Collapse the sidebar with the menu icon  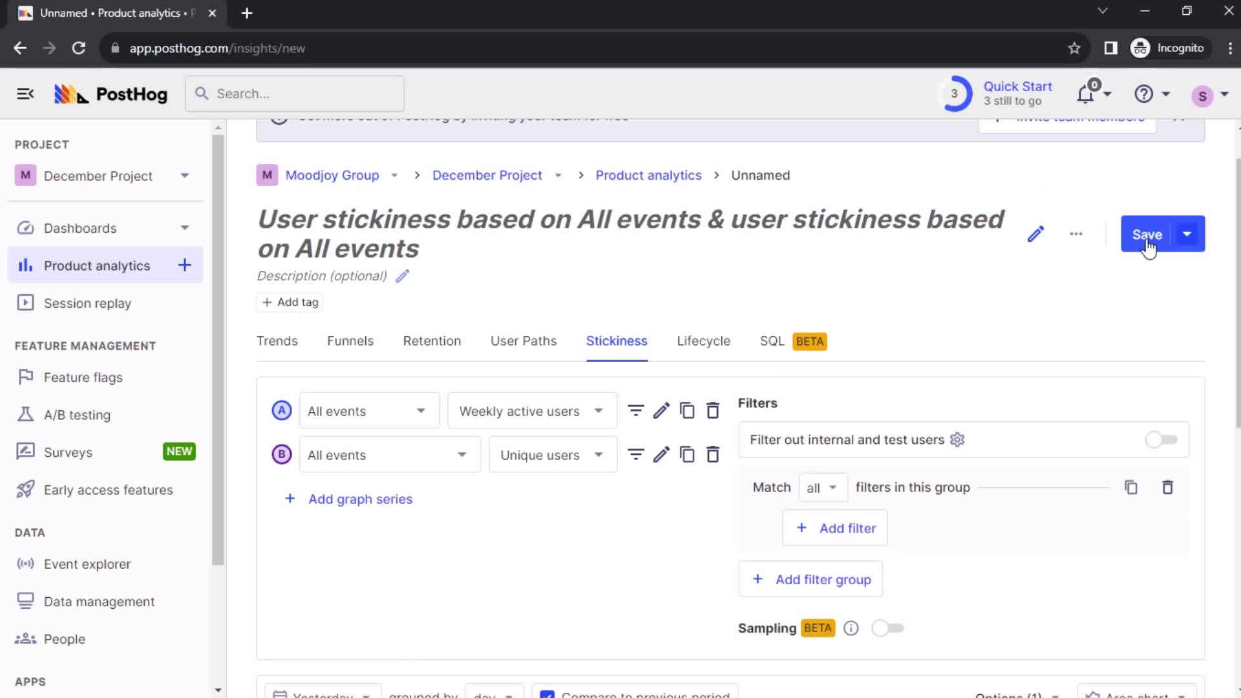coord(25,94)
